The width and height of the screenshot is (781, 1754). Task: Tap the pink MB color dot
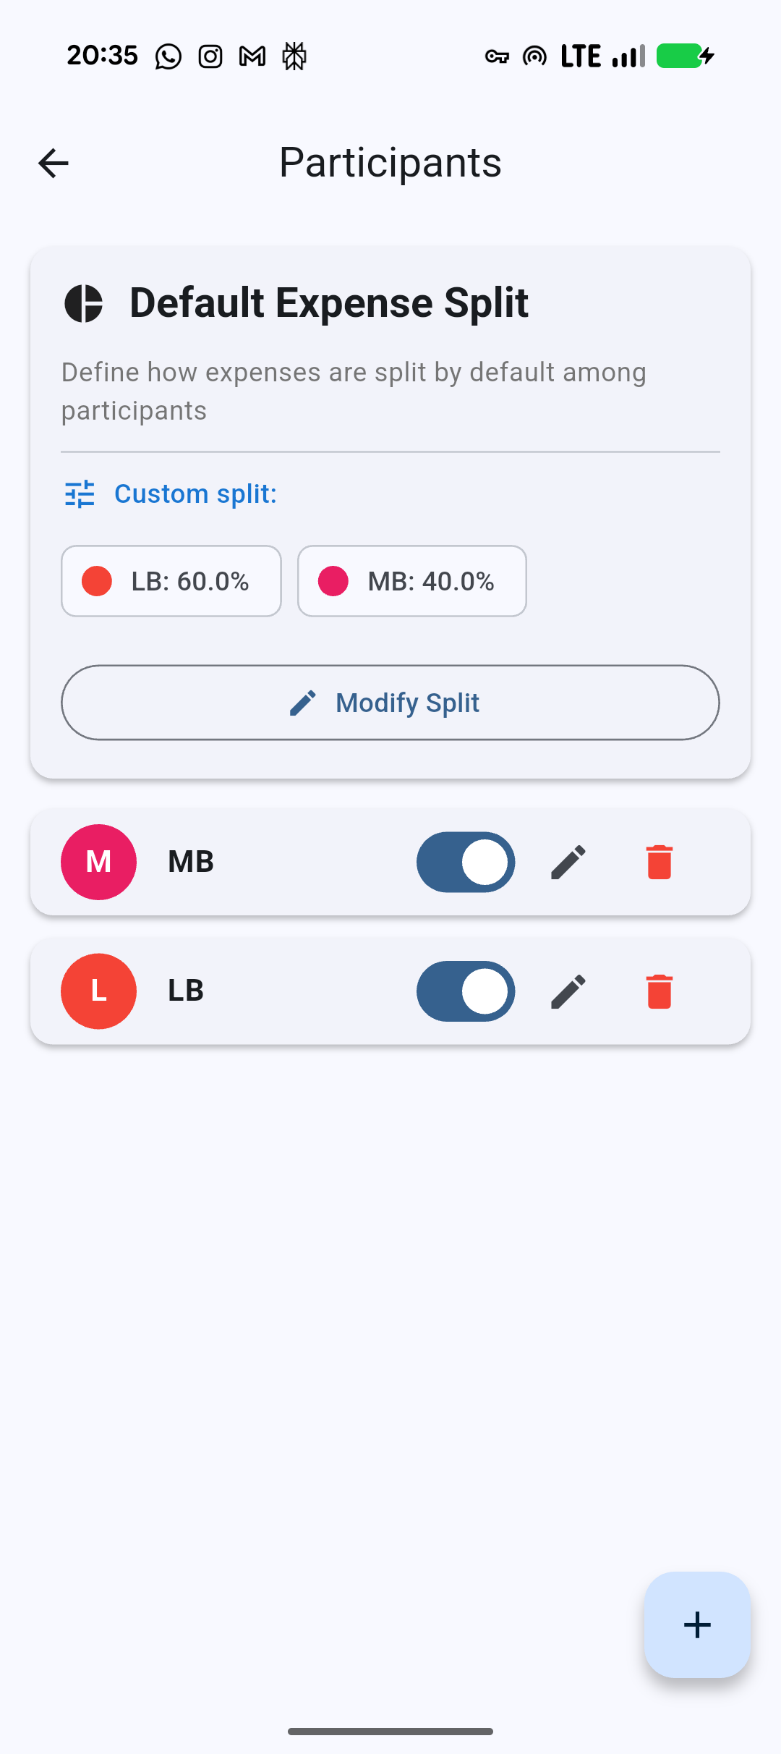pos(333,581)
